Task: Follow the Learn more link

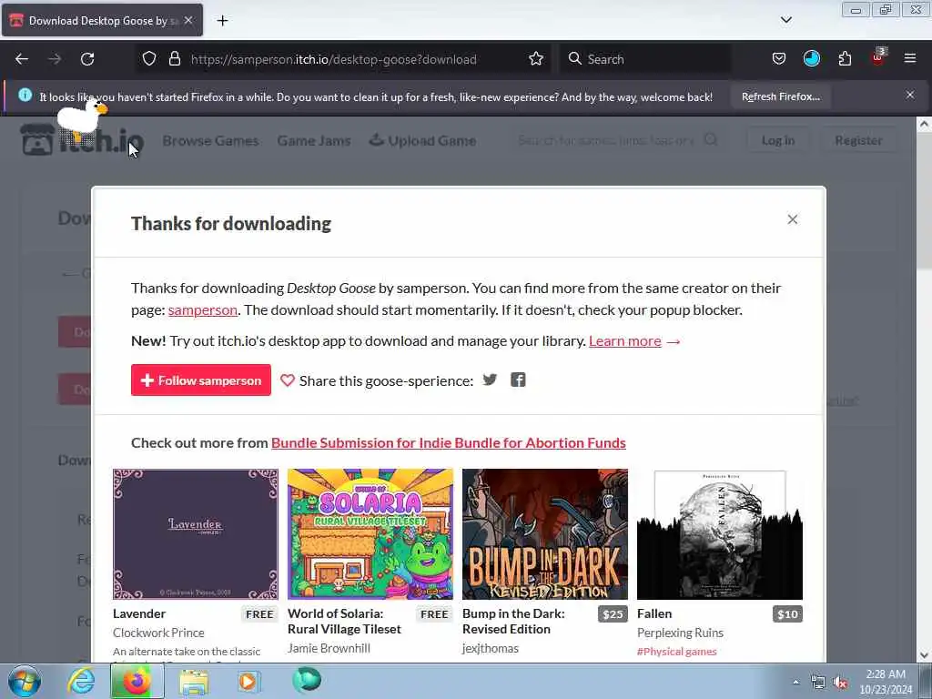Action: click(624, 341)
